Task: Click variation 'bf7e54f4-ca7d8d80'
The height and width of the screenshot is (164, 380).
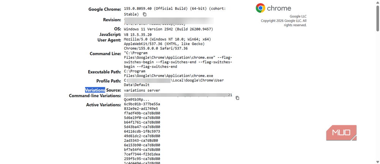Action: 142,150
